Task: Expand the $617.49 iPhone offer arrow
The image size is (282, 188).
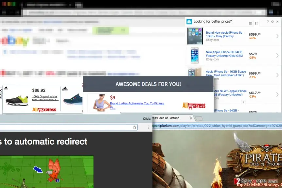Action: click(277, 94)
